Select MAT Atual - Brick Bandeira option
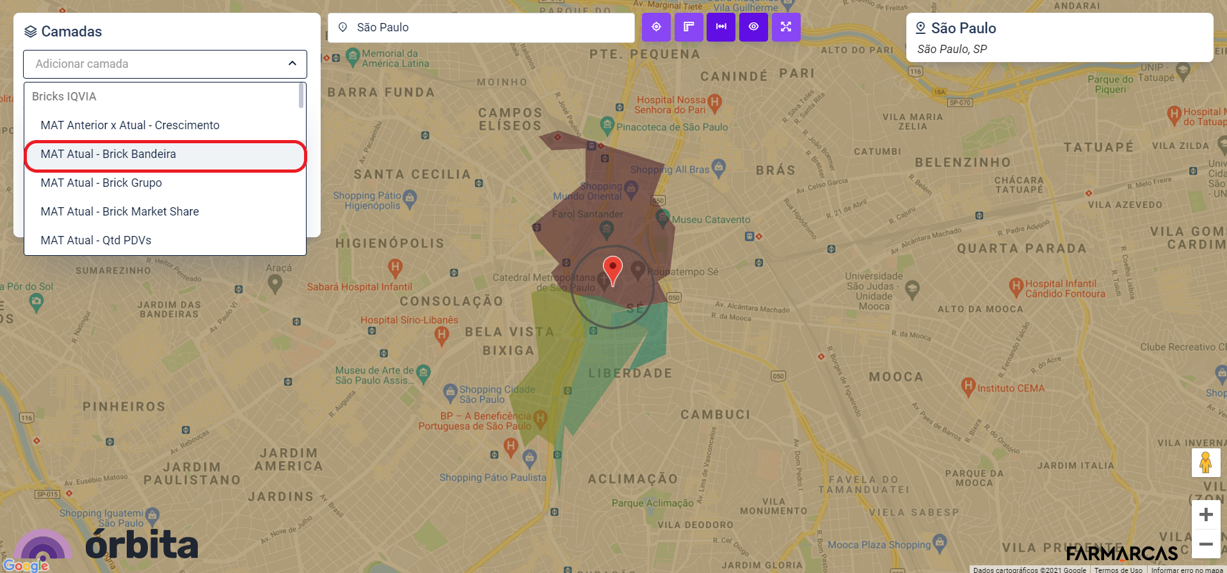1227x573 pixels. click(x=165, y=154)
